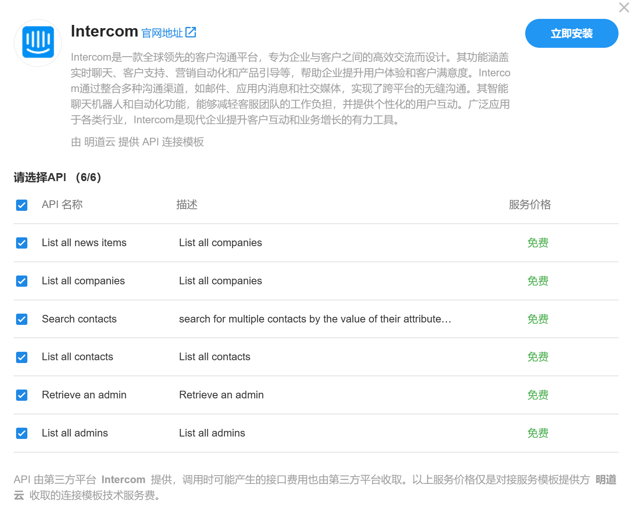Viewport: 635px width, 508px height.
Task: Click 免费 price in the List all admins row
Action: point(538,433)
